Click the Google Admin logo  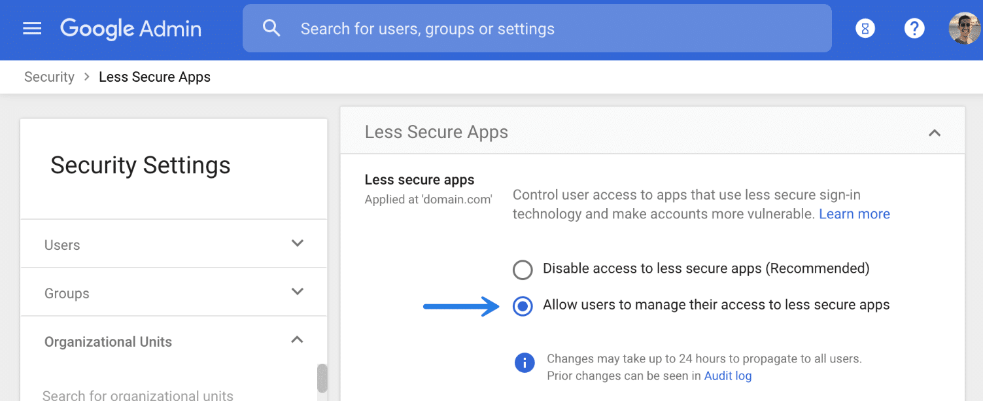[x=130, y=28]
